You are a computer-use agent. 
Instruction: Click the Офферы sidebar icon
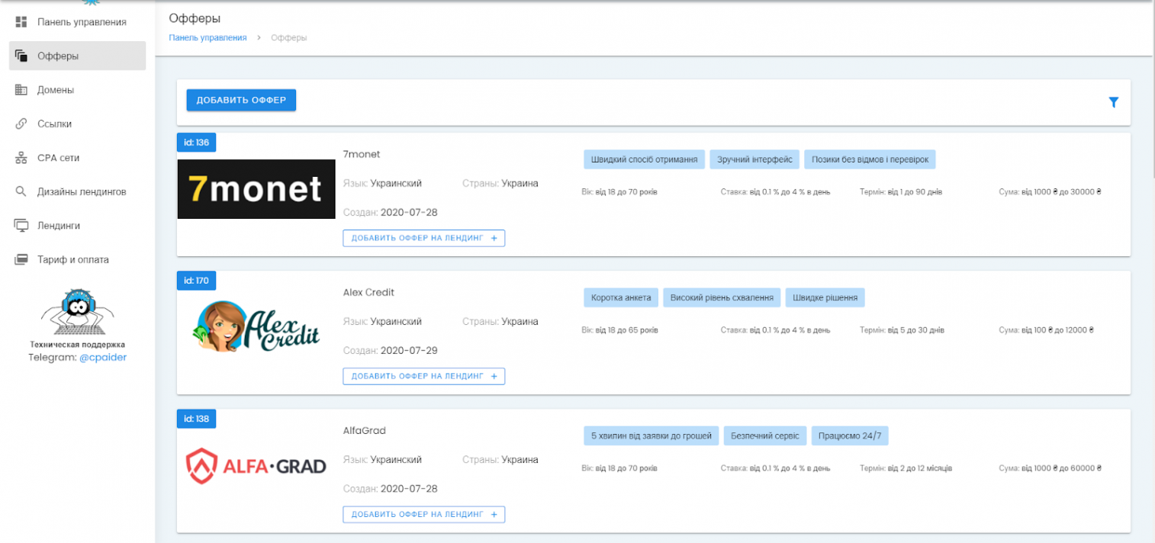tap(21, 56)
